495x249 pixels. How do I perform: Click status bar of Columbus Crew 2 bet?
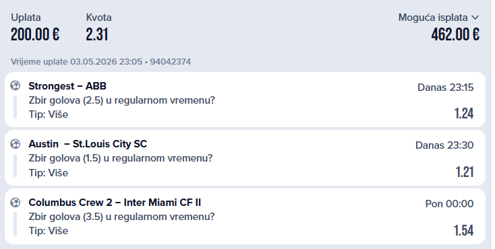point(15,224)
